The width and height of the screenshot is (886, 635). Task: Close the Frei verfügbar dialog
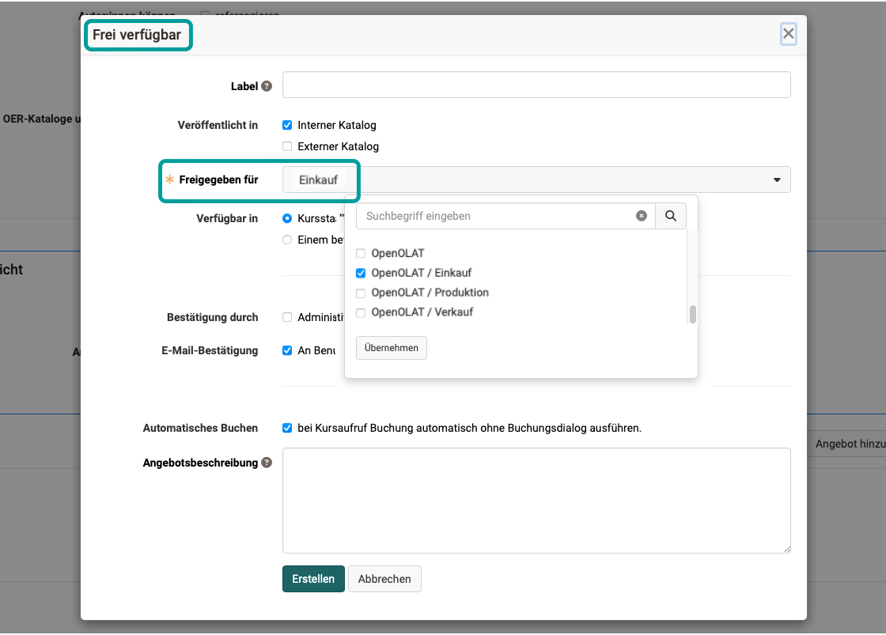coord(788,33)
